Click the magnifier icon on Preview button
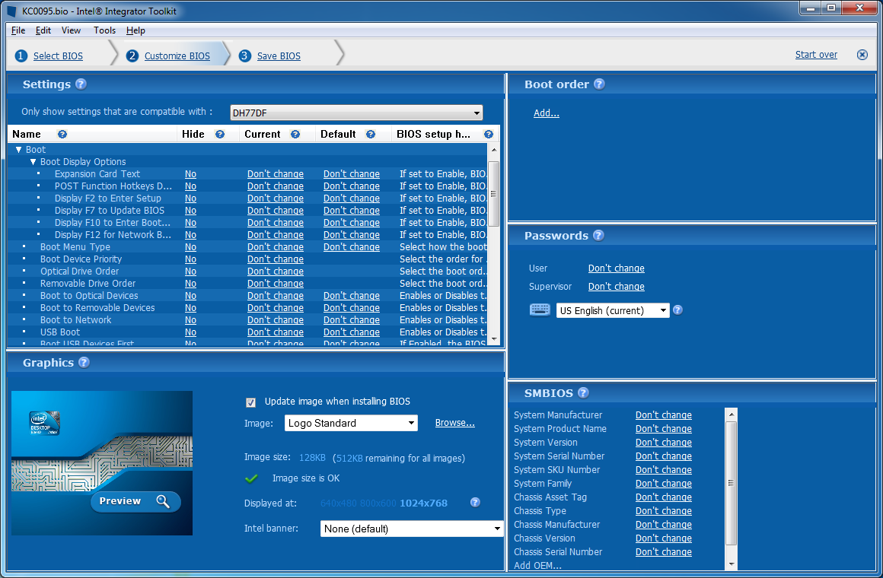The height and width of the screenshot is (578, 883). point(163,501)
